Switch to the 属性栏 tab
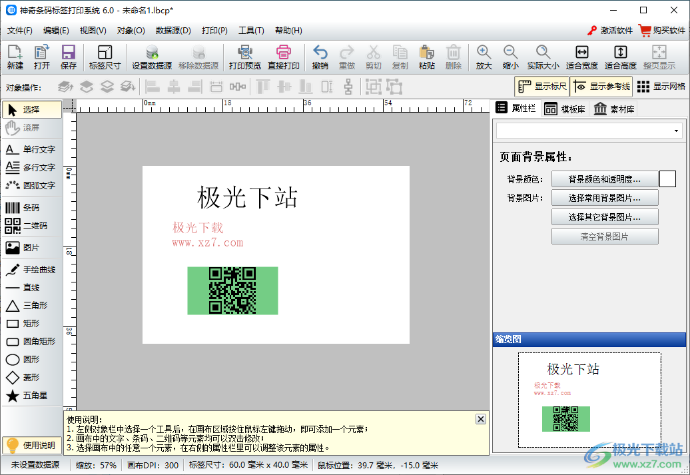Viewport: 690px width, 475px height. (x=516, y=109)
